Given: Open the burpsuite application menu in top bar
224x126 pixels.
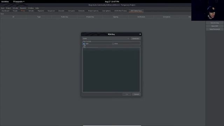Looking at the screenshot, I should pyautogui.click(x=19, y=1).
